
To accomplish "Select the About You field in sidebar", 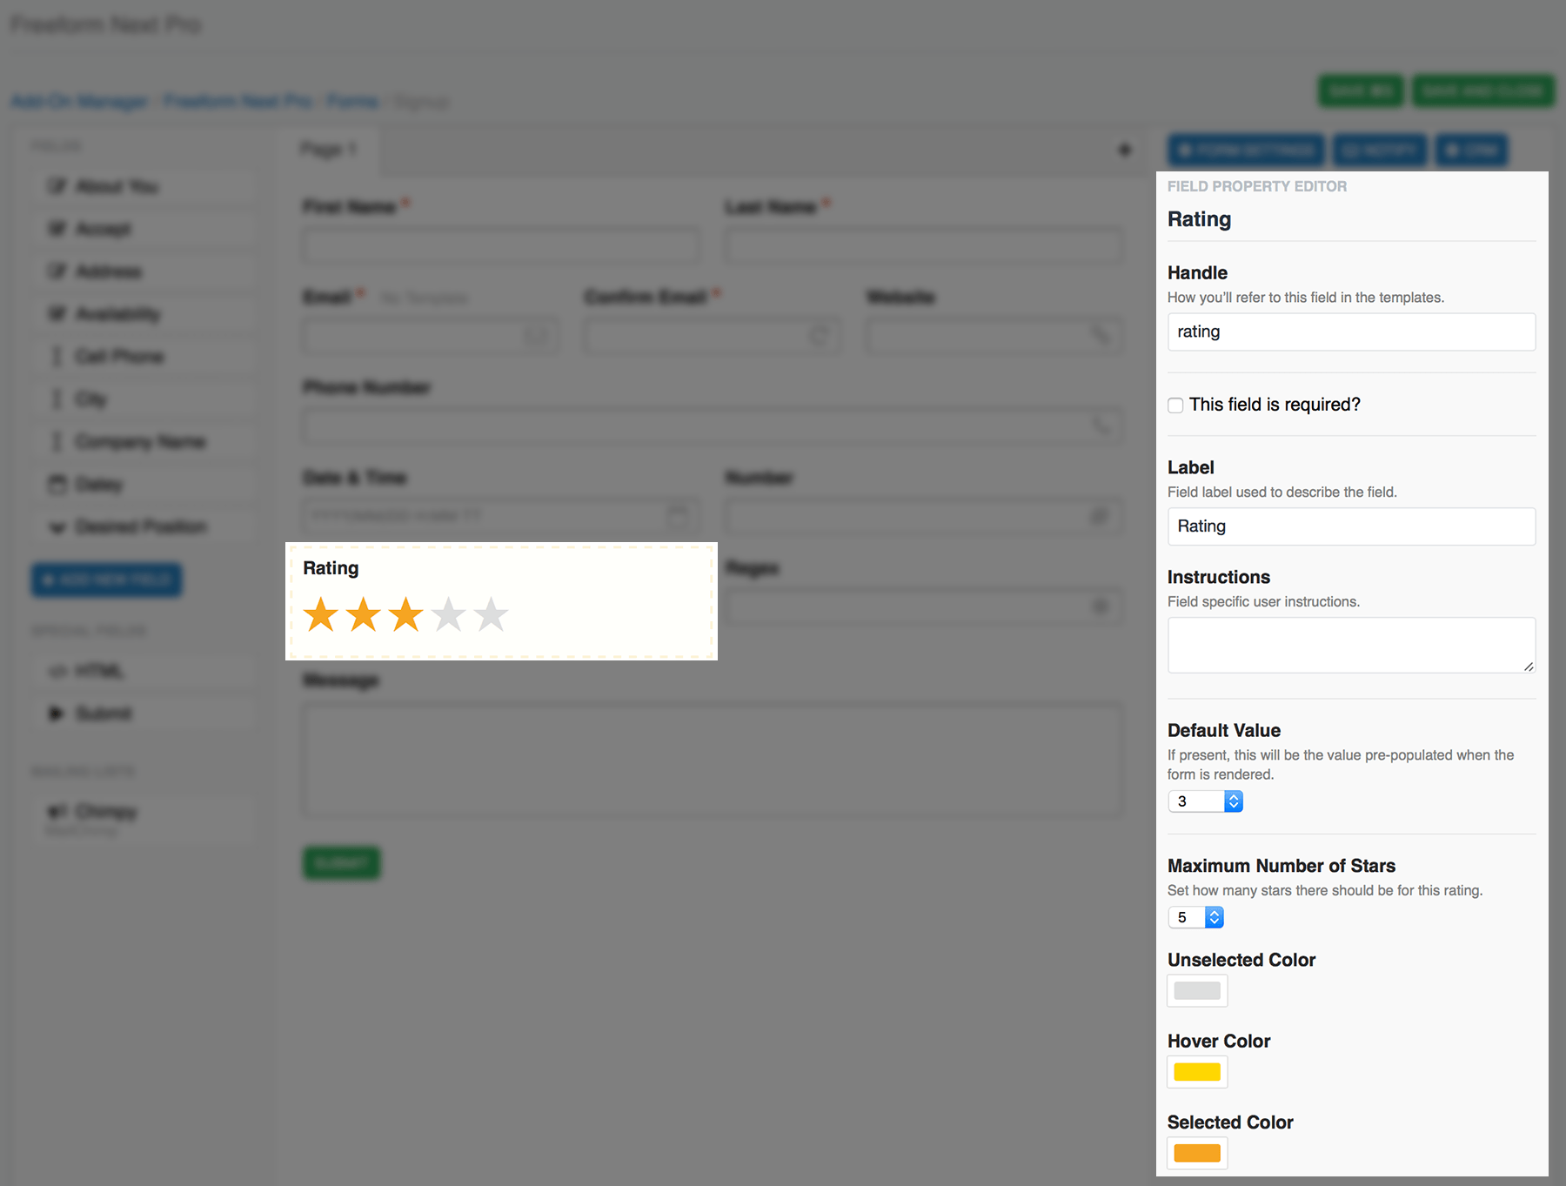I will coord(144,186).
